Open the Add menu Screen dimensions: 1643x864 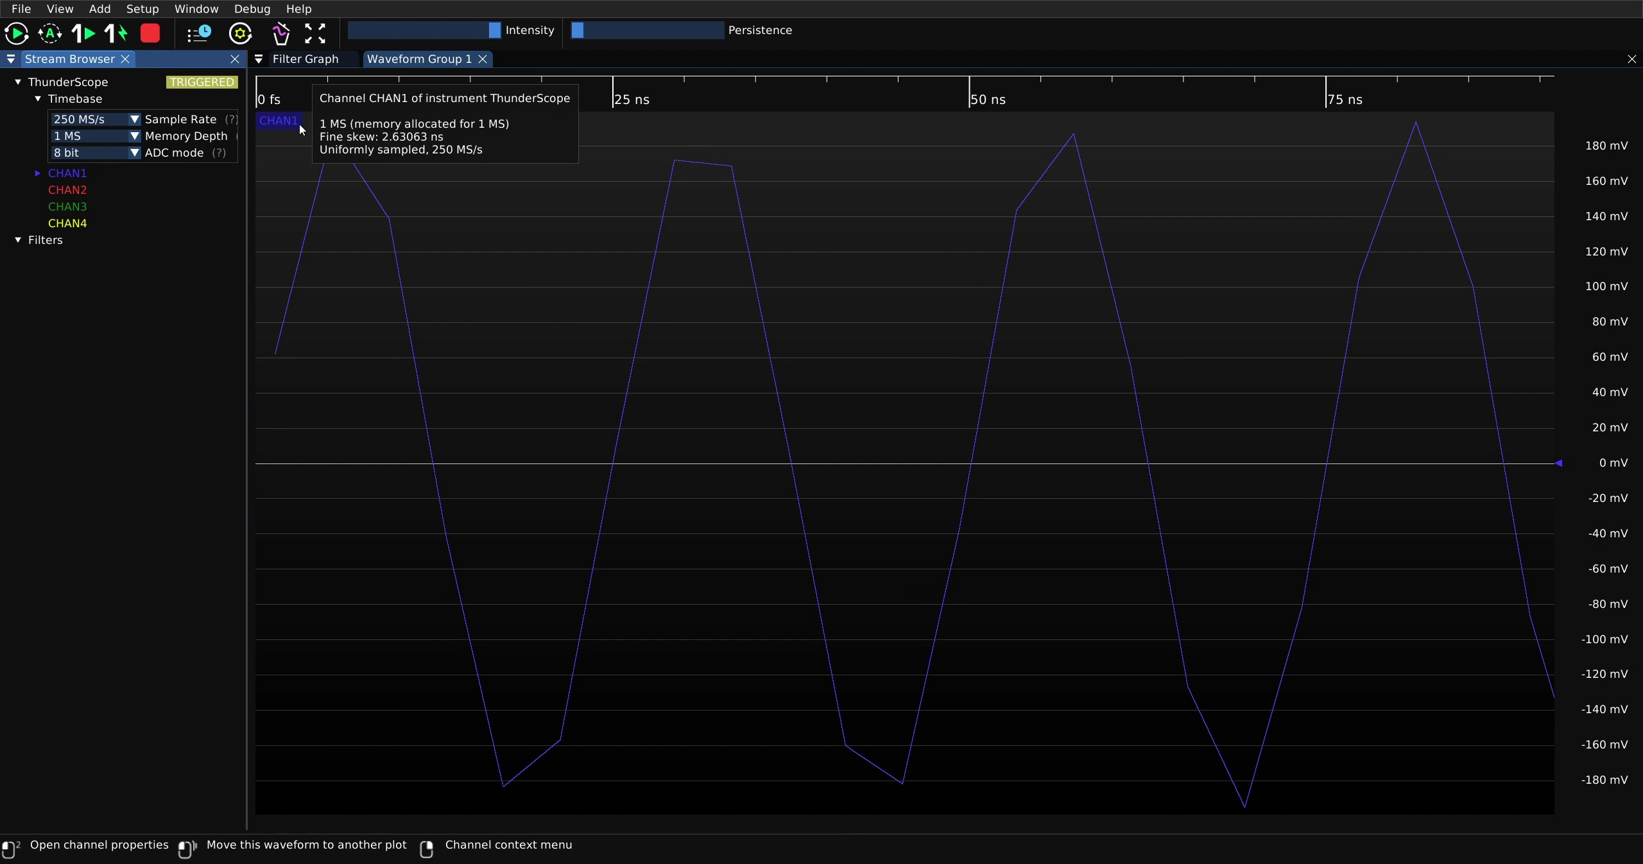tap(99, 9)
